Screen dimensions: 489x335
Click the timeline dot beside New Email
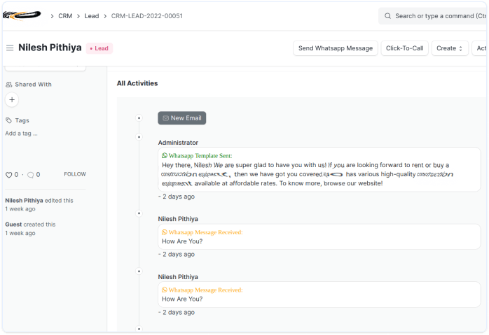139,118
